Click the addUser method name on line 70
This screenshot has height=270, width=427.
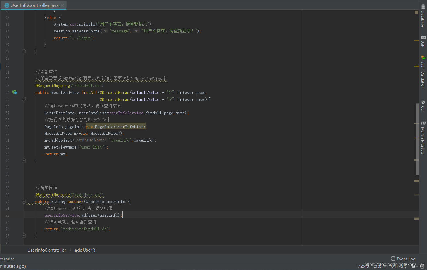point(75,202)
